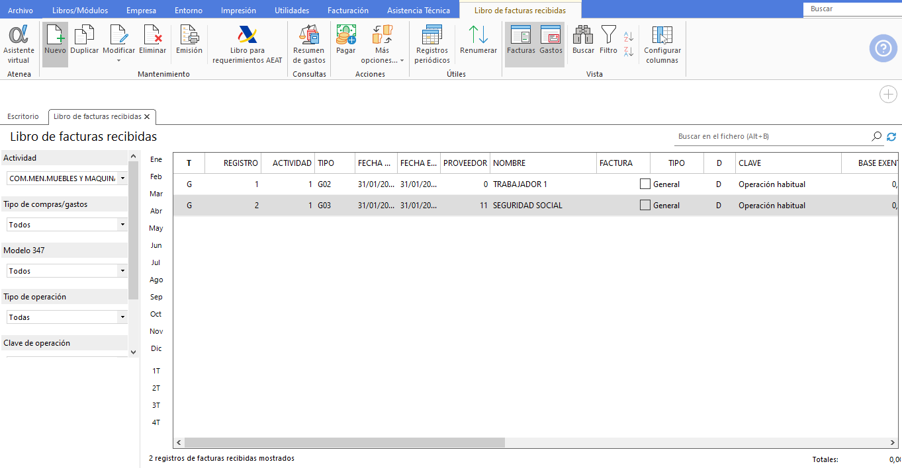
Task: Open the Tipo de operación dropdown
Action: tap(67, 317)
